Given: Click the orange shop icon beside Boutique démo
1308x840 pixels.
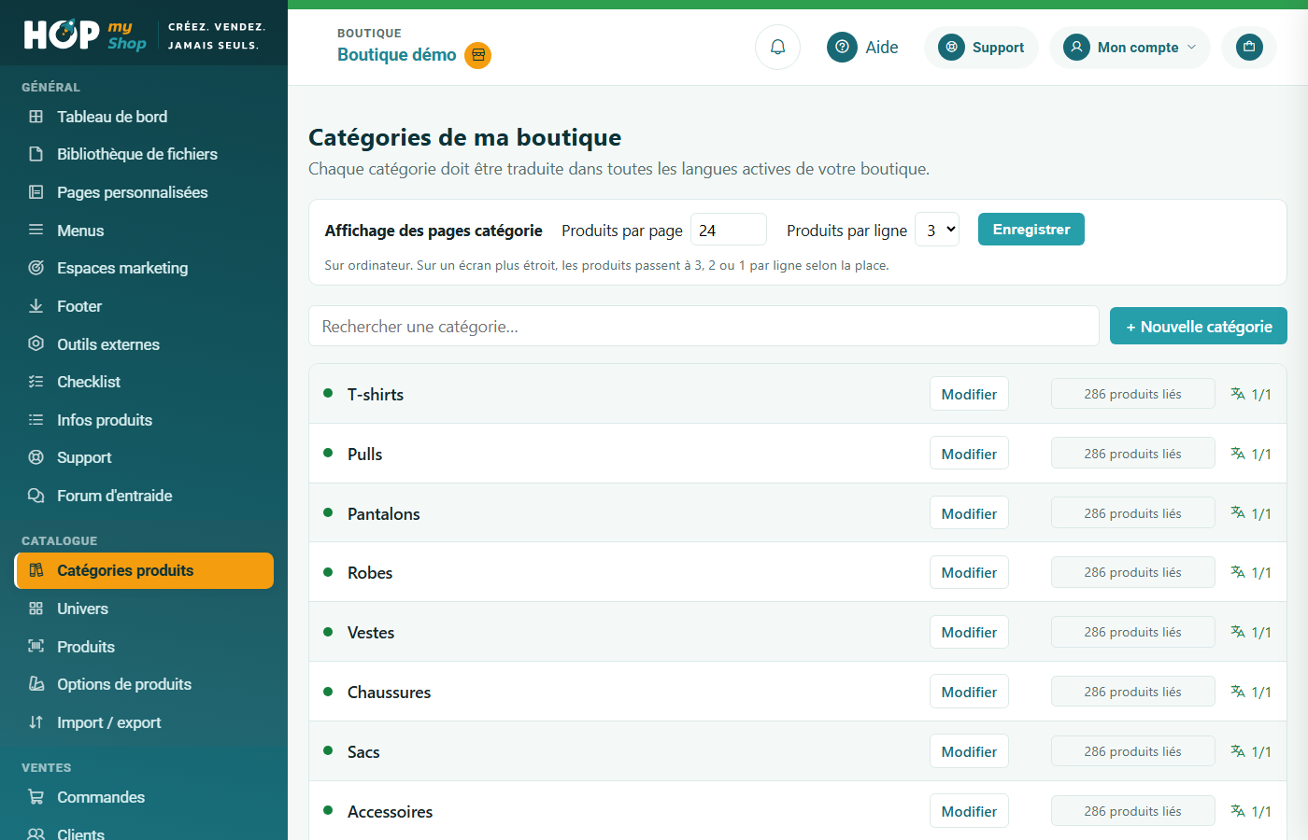Looking at the screenshot, I should click(478, 55).
